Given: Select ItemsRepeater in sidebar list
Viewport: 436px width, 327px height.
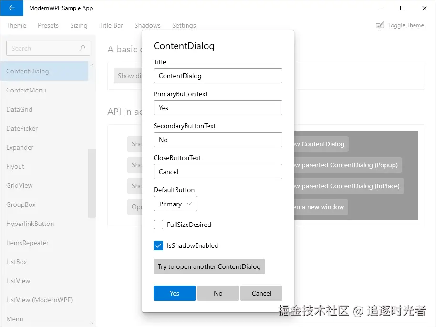Looking at the screenshot, I should click(44, 243).
